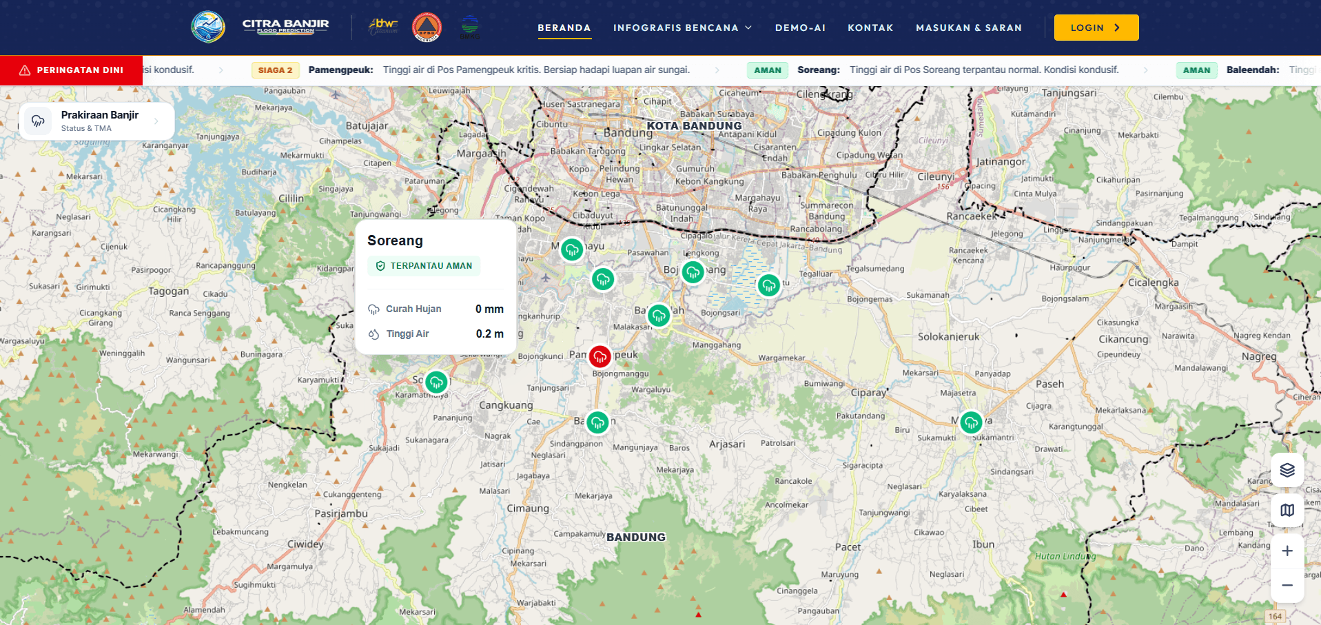Click the Cimaung place label
Image resolution: width=1321 pixels, height=625 pixels.
(x=528, y=509)
